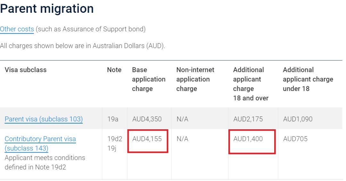This screenshot has width=346, height=181.
Task: Click note 19j in subclass 143 row
Action: pos(112,148)
